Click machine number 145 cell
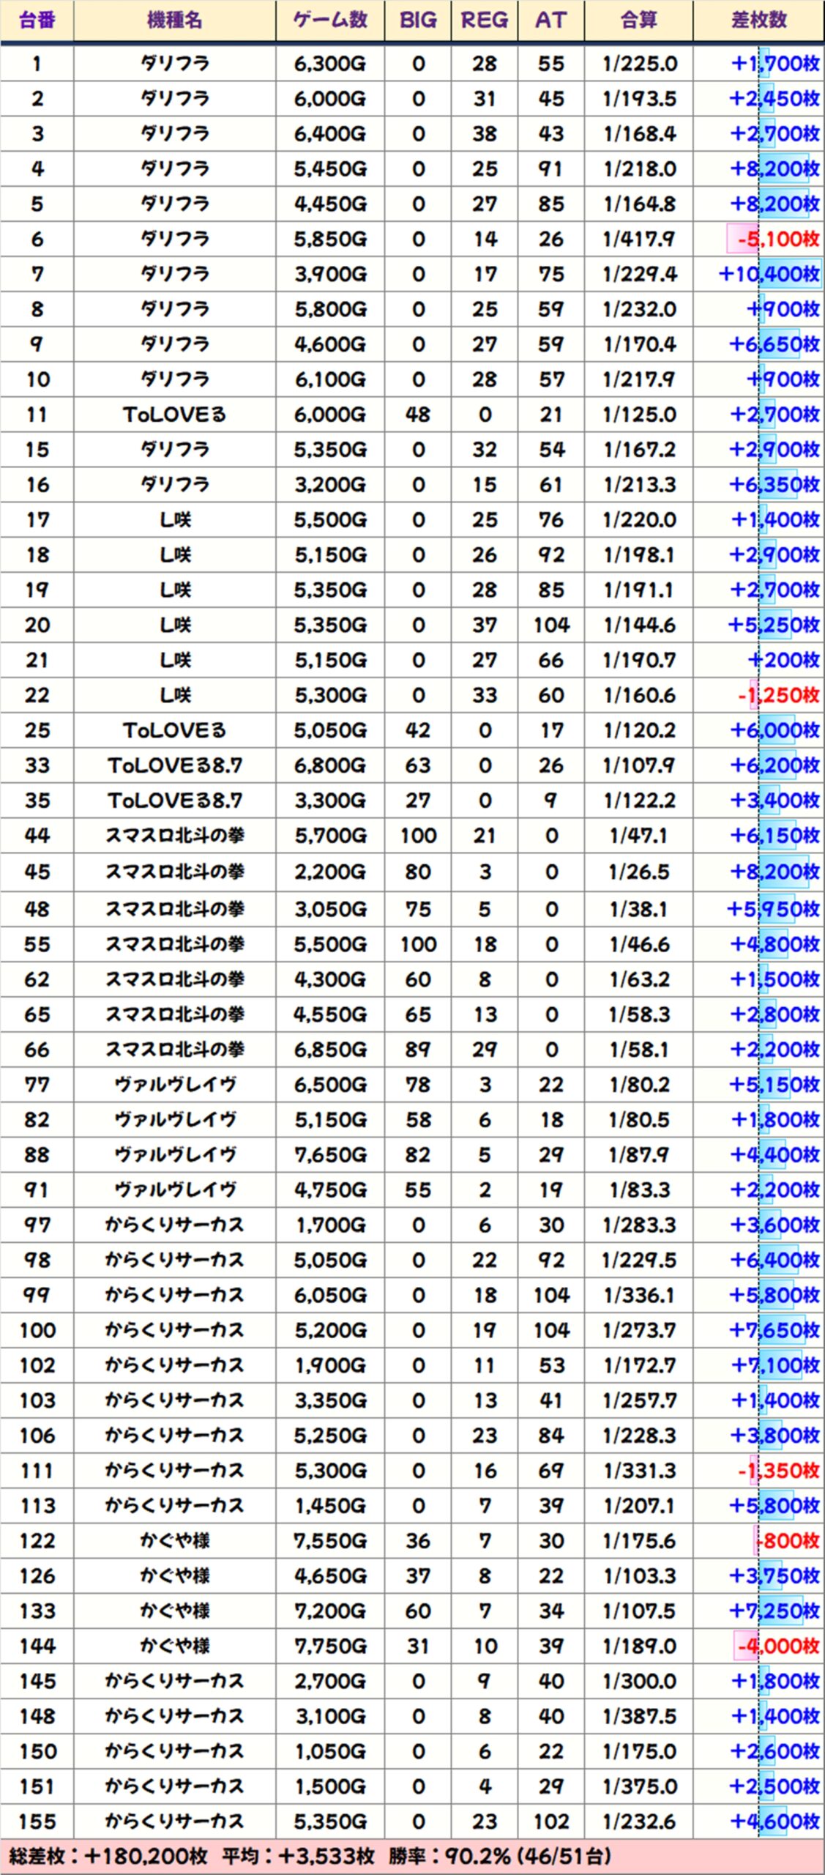The height and width of the screenshot is (1875, 825). (x=37, y=1682)
